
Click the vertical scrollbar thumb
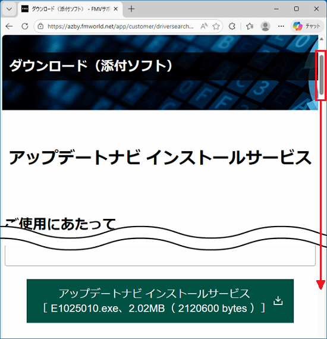point(322,75)
